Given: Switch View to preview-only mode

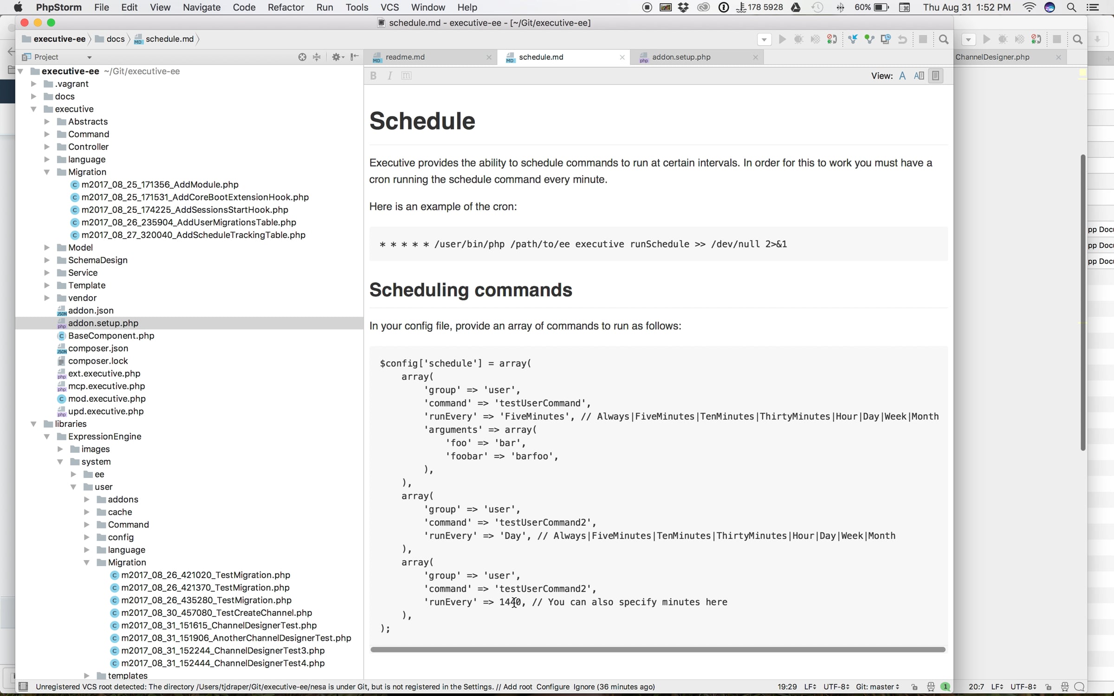Looking at the screenshot, I should point(936,76).
